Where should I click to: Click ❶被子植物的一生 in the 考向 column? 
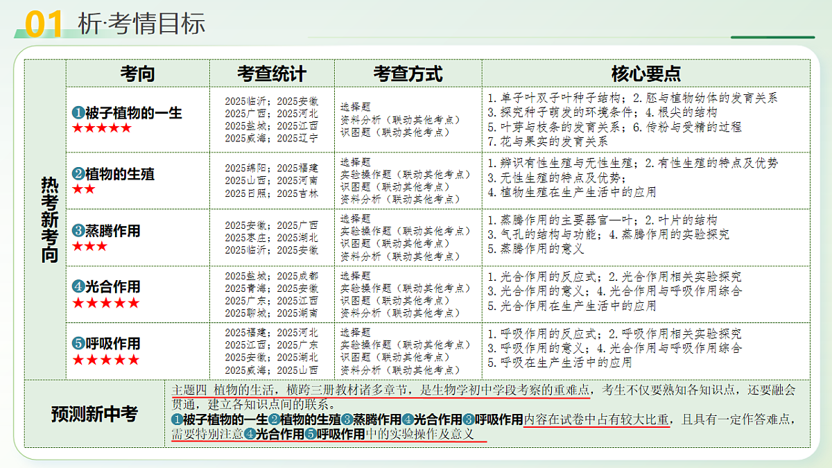coord(127,112)
